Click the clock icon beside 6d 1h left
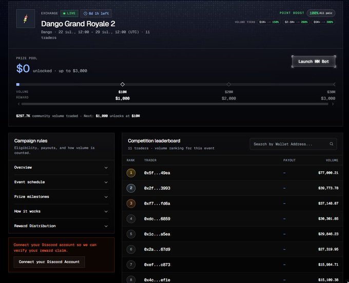 coord(85,13)
